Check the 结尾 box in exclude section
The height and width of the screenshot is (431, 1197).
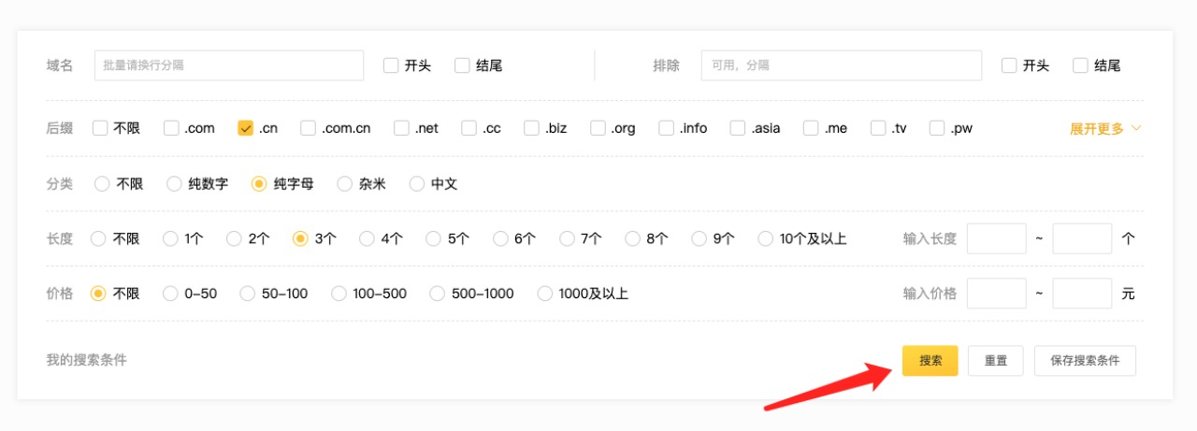pyautogui.click(x=1080, y=65)
